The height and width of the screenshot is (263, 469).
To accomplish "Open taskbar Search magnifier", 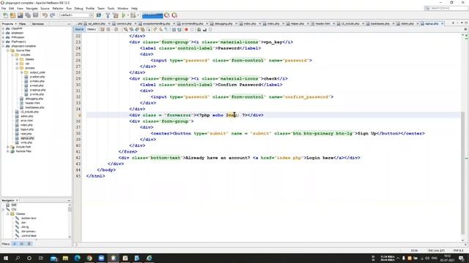I will pyautogui.click(x=18, y=258).
